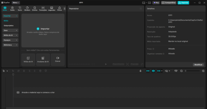The image size is (207, 109).
Task: Click the delete-left trim icon
Action: pyautogui.click(x=29, y=71)
